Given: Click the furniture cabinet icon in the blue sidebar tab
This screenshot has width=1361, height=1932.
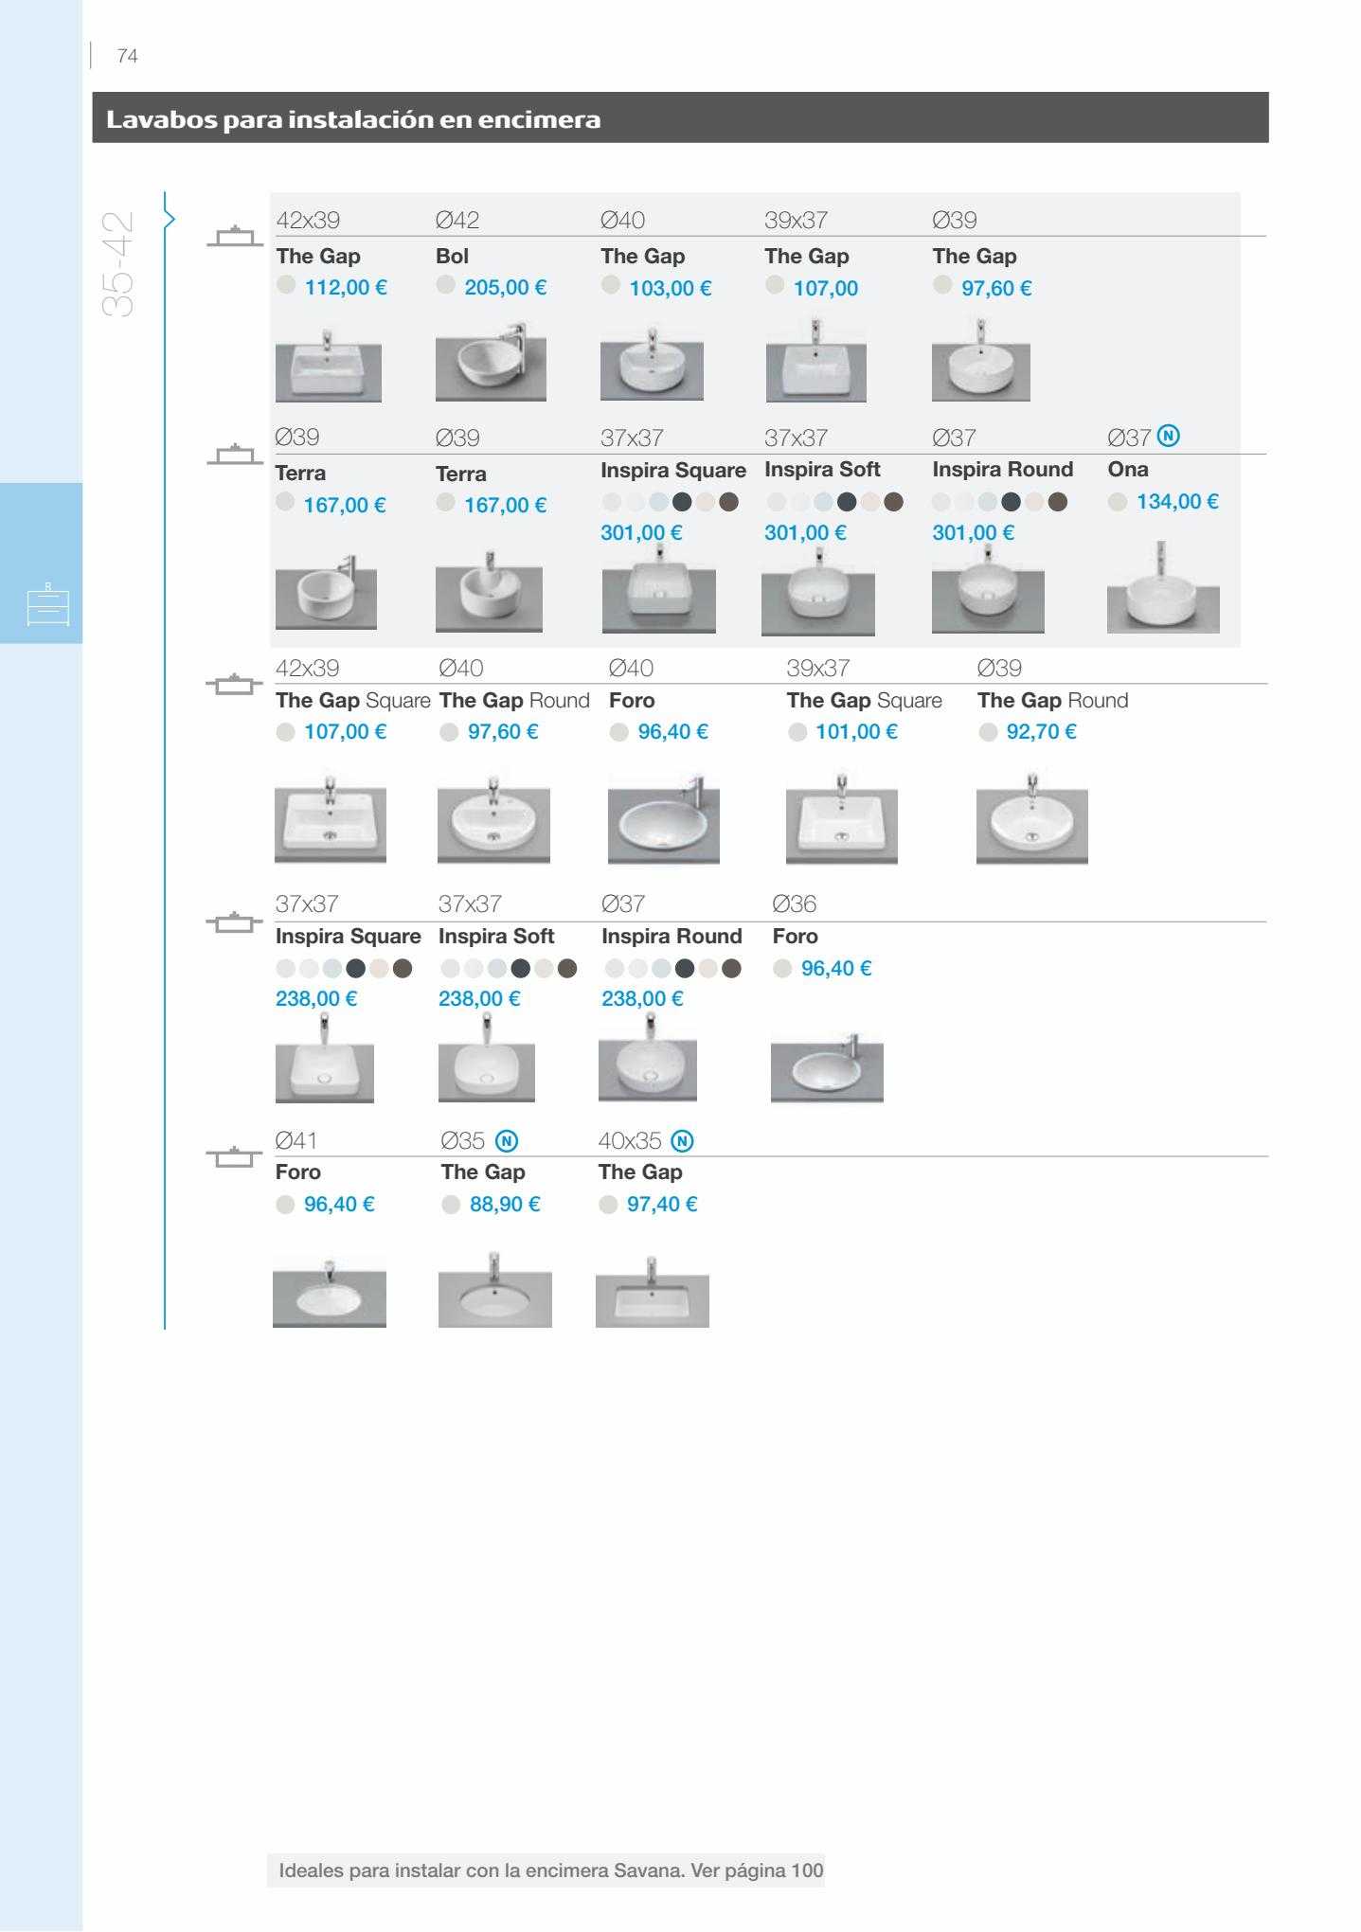Looking at the screenshot, I should coord(48,604).
